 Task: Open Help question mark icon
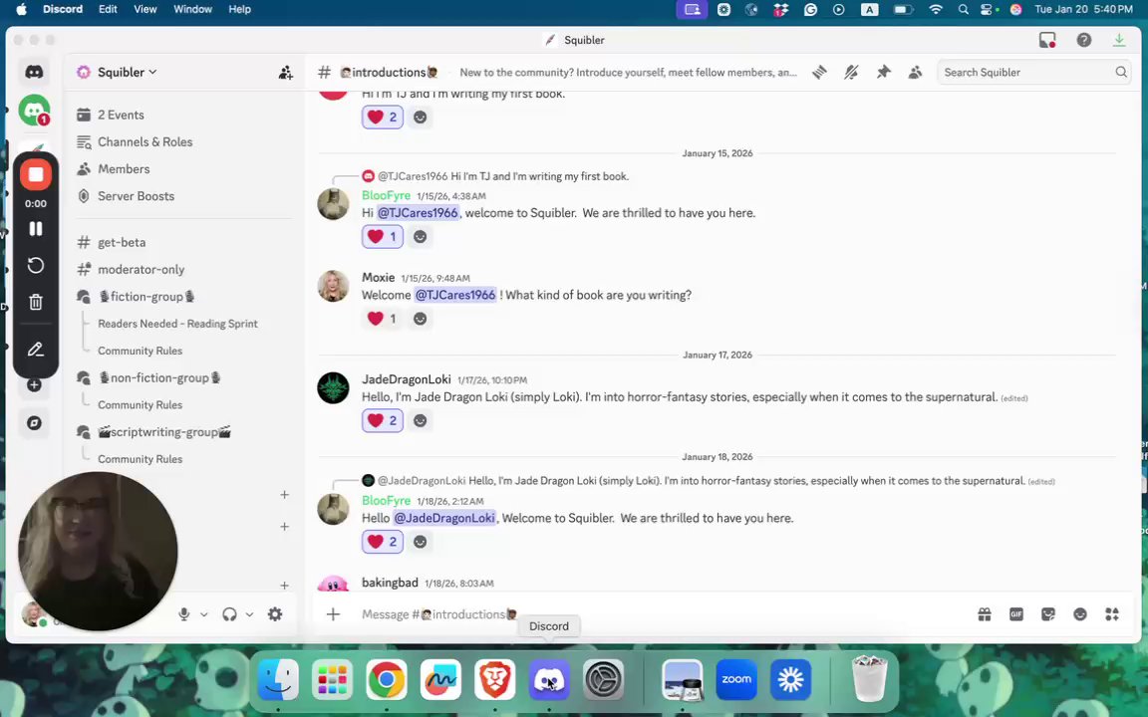coord(1083,40)
